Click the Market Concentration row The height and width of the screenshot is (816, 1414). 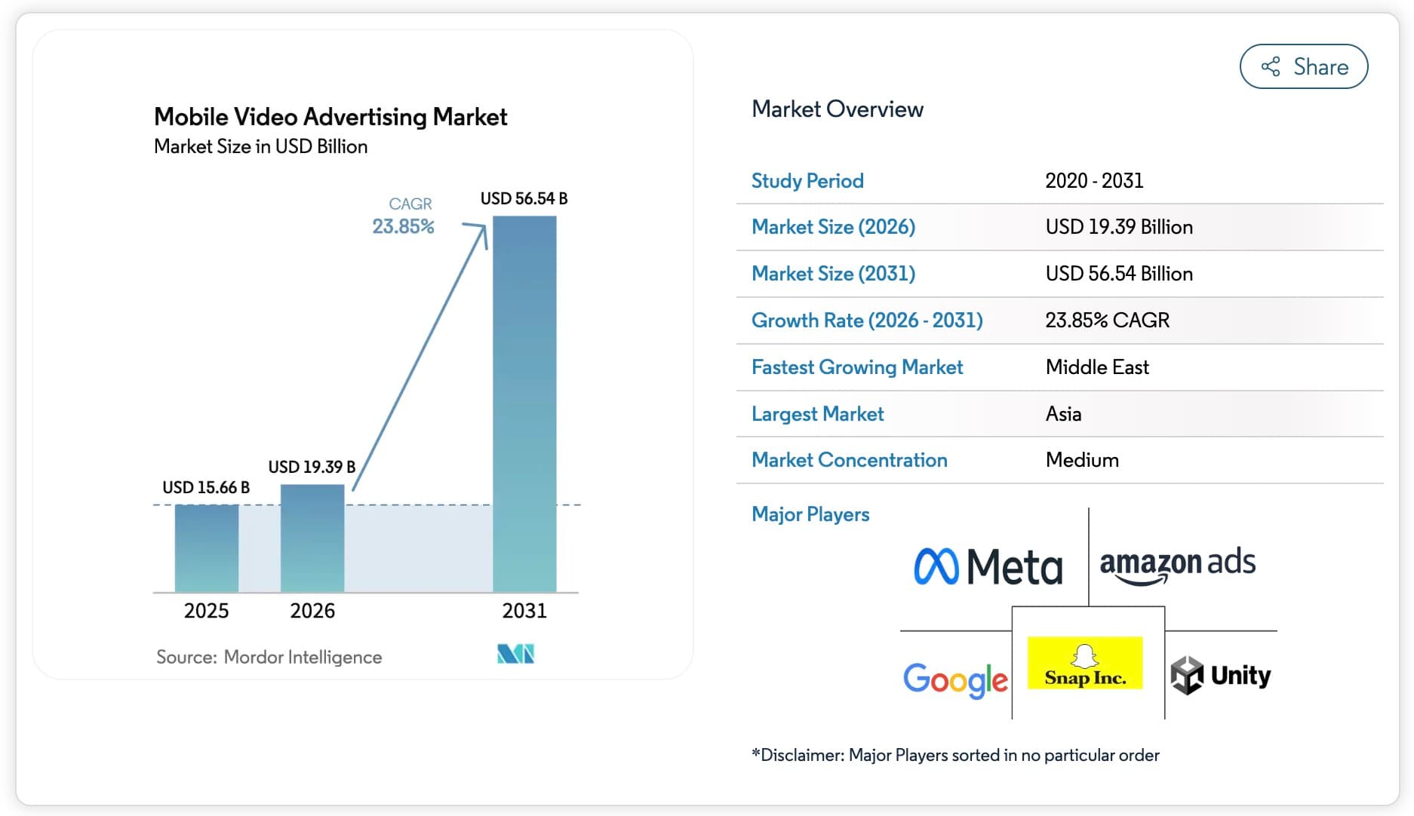coord(849,460)
